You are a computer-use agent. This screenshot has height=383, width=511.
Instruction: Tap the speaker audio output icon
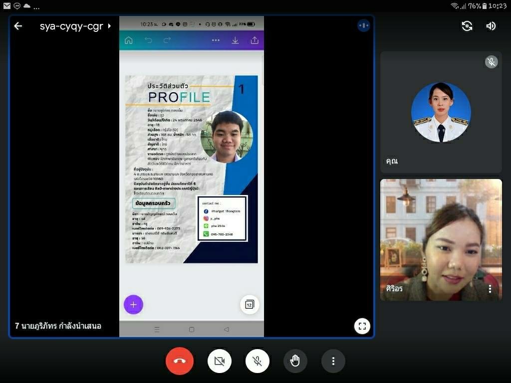491,26
